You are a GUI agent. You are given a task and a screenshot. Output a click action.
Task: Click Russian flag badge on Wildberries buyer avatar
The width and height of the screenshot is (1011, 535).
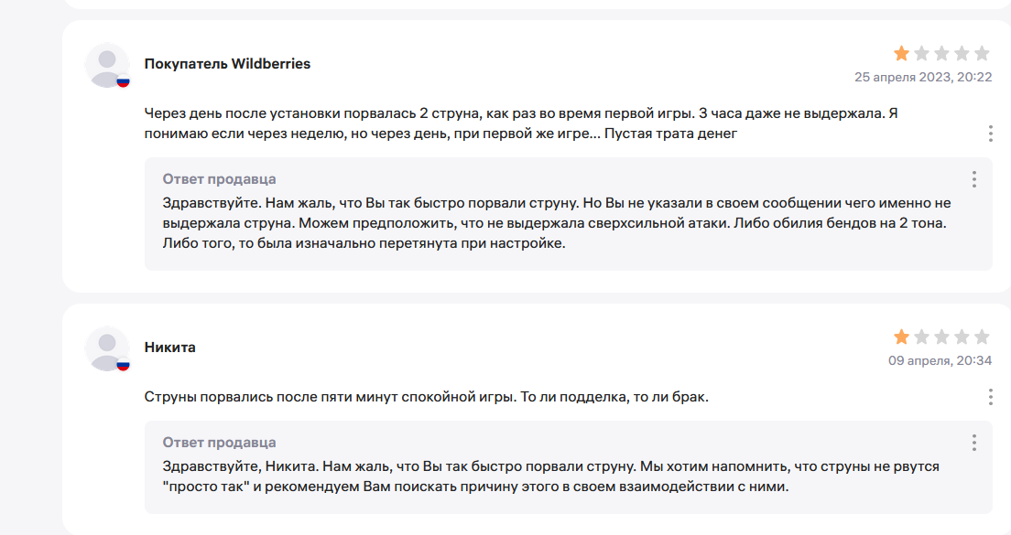click(123, 81)
